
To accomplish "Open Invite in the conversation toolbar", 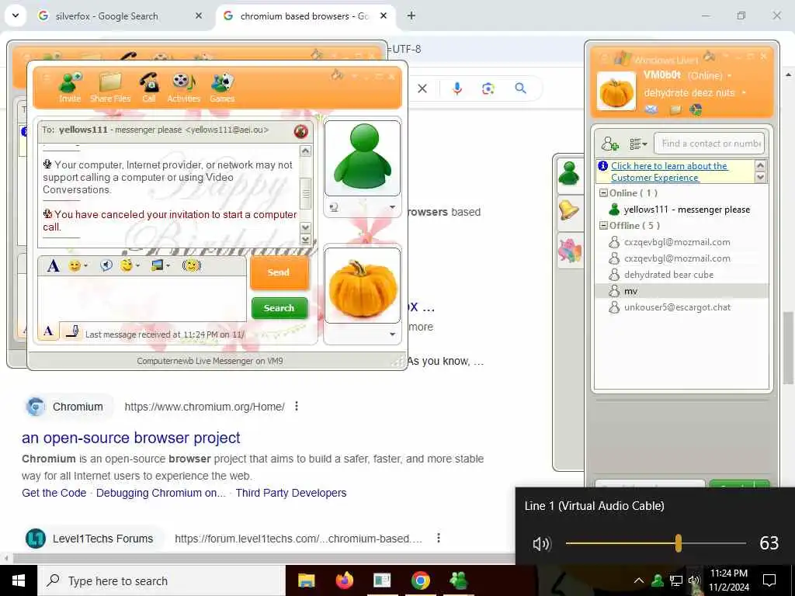I will [70, 87].
